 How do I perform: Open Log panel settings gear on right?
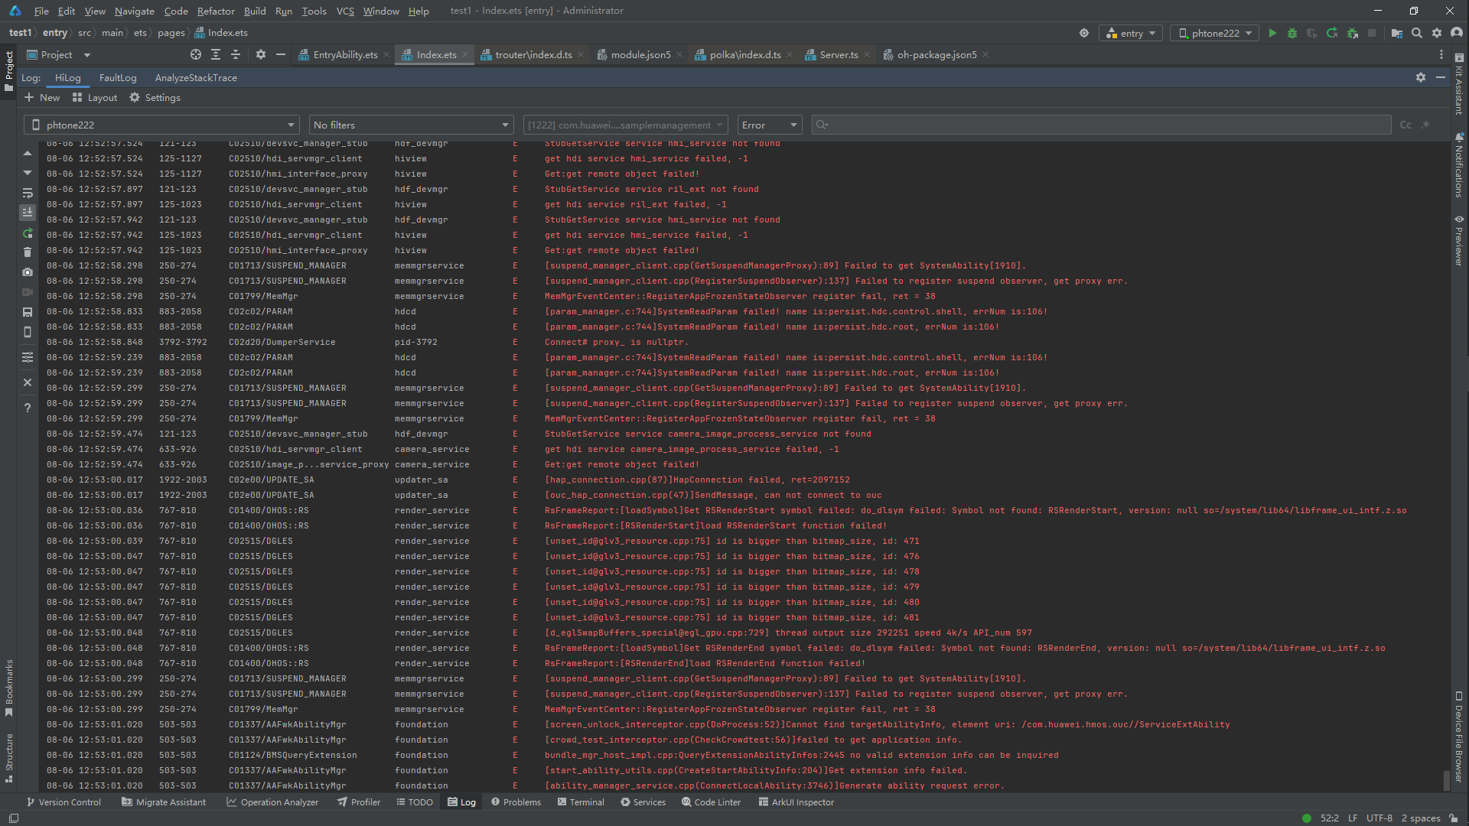(1421, 77)
